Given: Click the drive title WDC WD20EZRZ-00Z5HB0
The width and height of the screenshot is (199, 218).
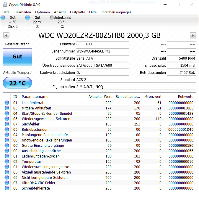Looking at the screenshot, I should 99,36.
